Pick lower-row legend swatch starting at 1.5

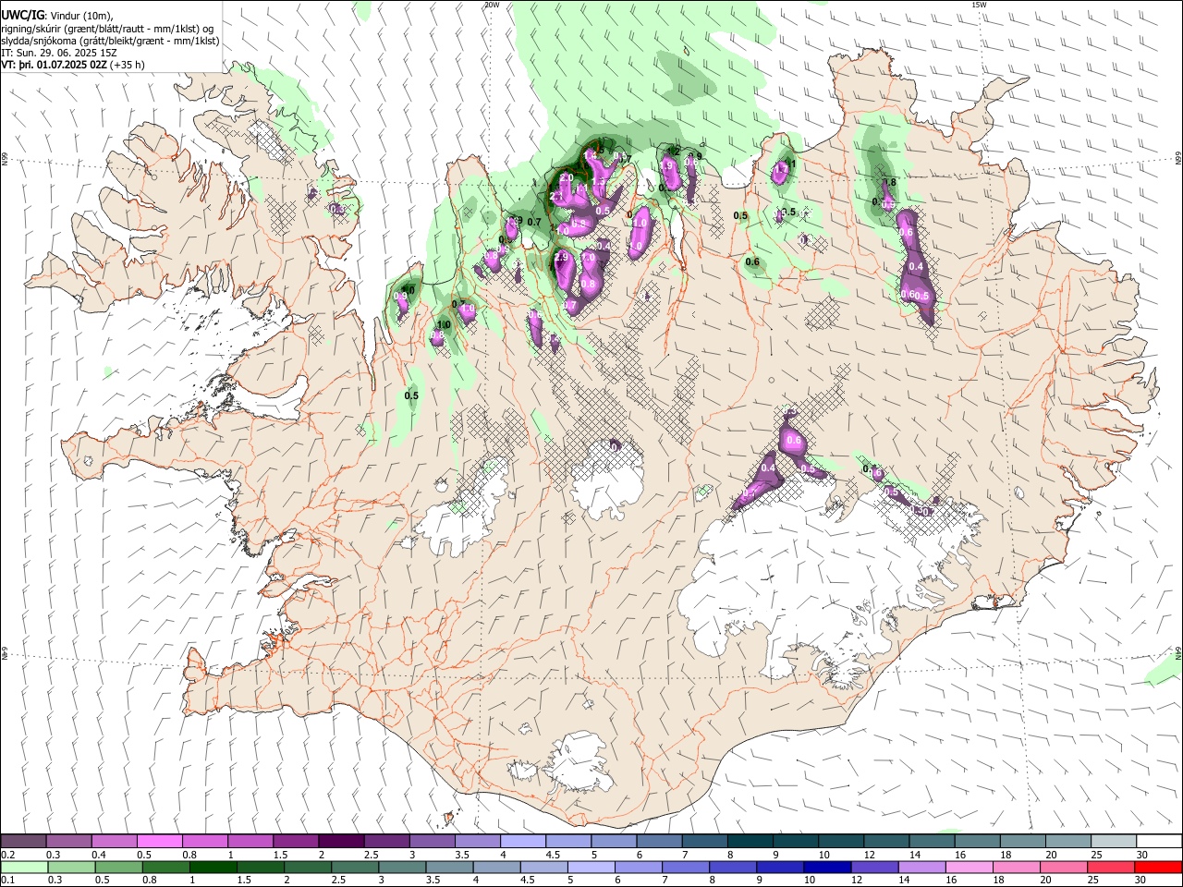pyautogui.click(x=260, y=867)
